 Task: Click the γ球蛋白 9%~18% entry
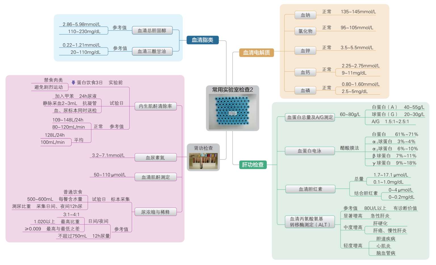click(x=394, y=163)
